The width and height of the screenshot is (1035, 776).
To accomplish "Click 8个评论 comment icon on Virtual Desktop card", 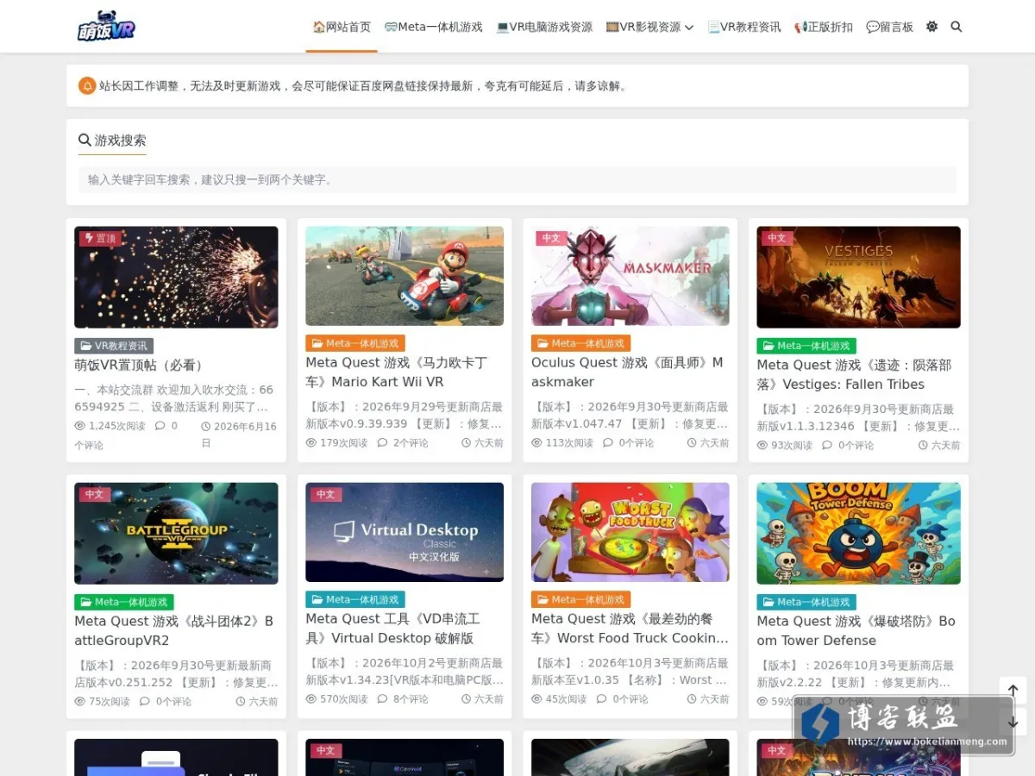I will pos(383,698).
